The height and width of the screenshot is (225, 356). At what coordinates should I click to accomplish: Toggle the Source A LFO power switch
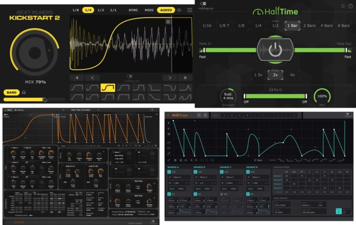pyautogui.click(x=169, y=172)
